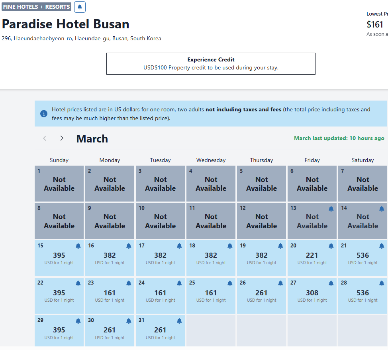Click the blue info icon in the notice
This screenshot has height=350, width=388.
44,114
